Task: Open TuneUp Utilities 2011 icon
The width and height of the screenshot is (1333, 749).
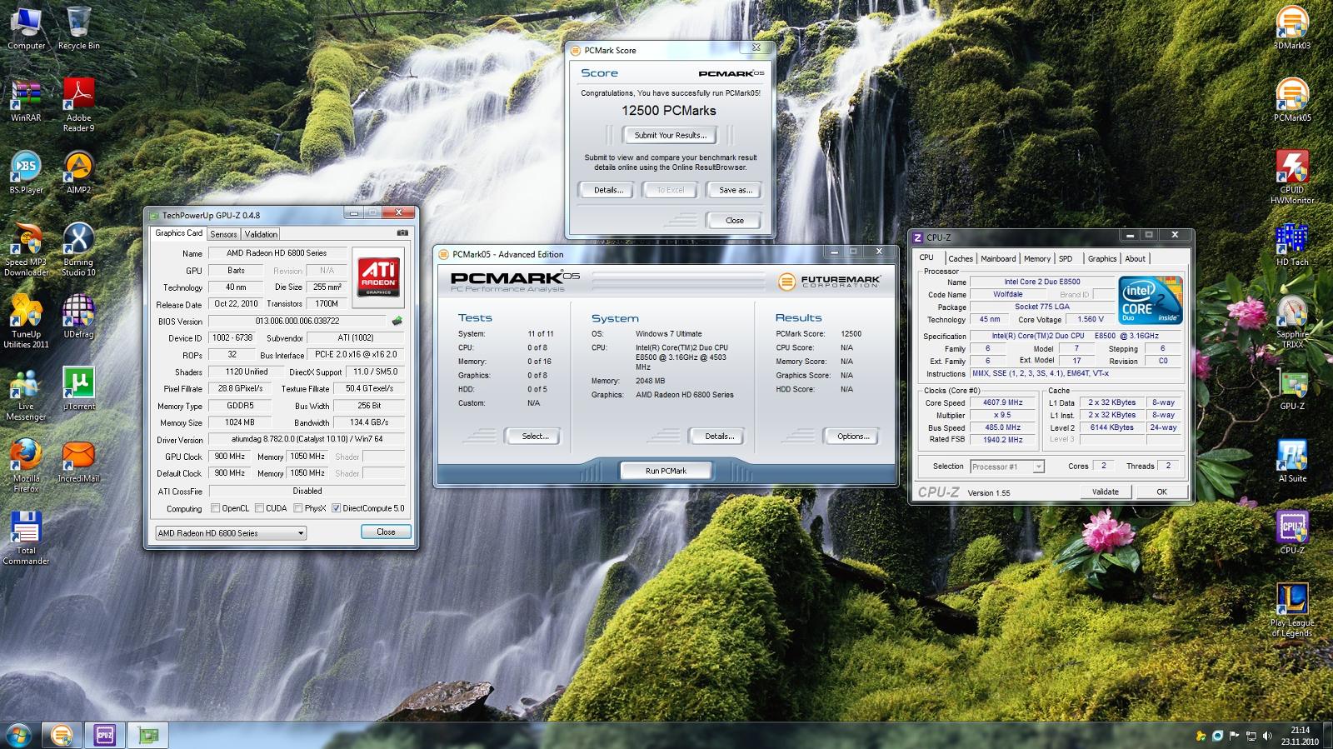Action: coord(26,321)
